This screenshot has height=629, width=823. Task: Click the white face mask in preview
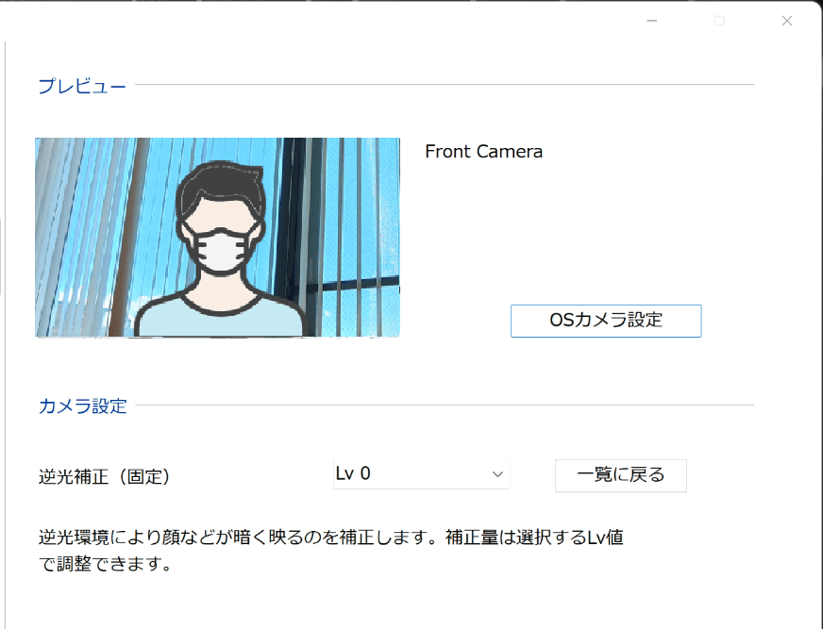point(221,251)
